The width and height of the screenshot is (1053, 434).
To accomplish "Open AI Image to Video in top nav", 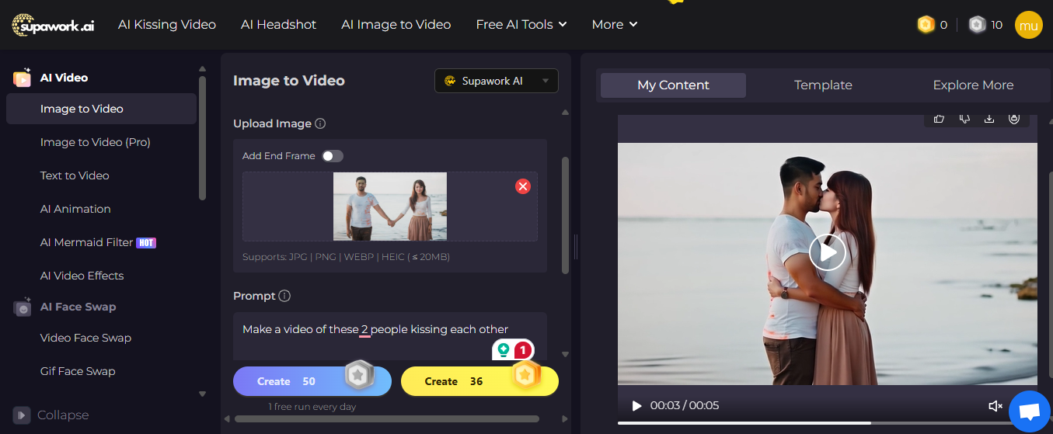I will point(396,25).
